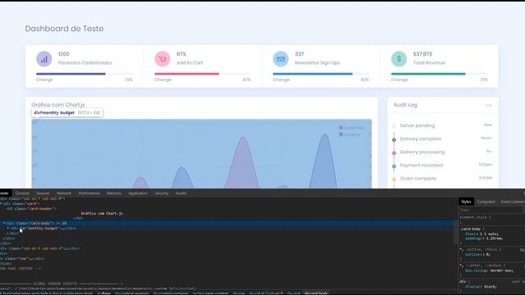Screen dimensions: 525x295
Task: Switch to the Event Listeners tab
Action: pyautogui.click(x=513, y=202)
